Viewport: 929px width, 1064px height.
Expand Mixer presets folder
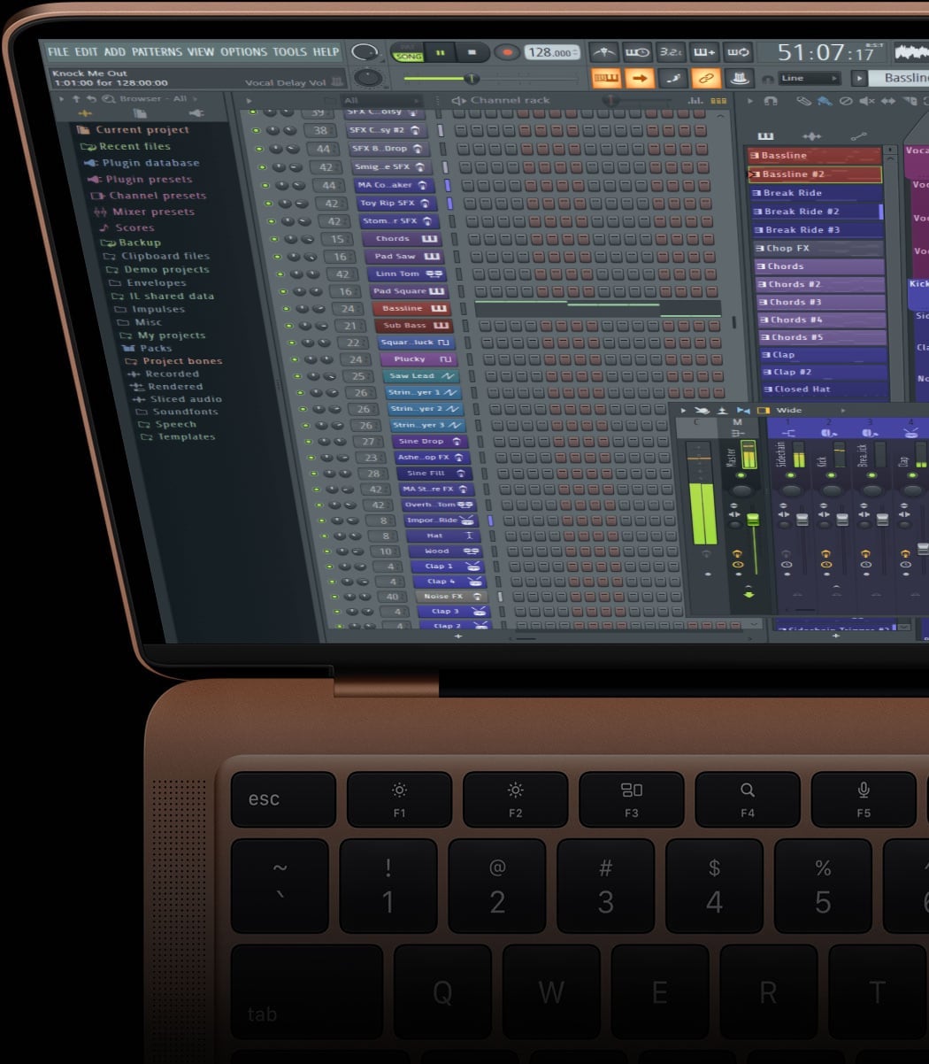click(145, 212)
